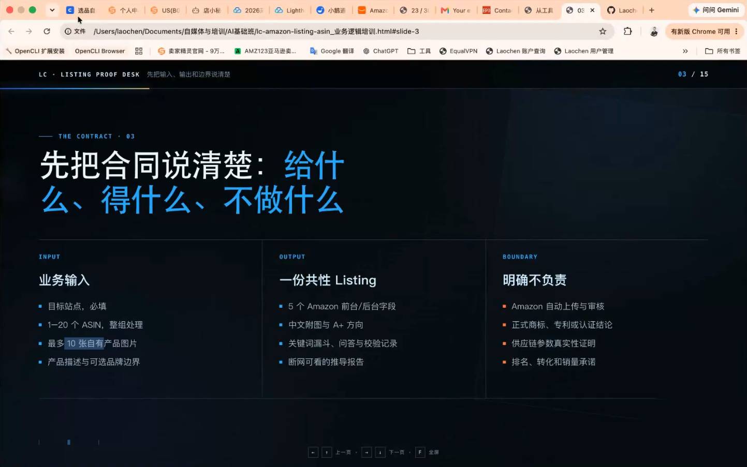Open the 工具 bookmarks folder
The width and height of the screenshot is (747, 467).
(419, 51)
